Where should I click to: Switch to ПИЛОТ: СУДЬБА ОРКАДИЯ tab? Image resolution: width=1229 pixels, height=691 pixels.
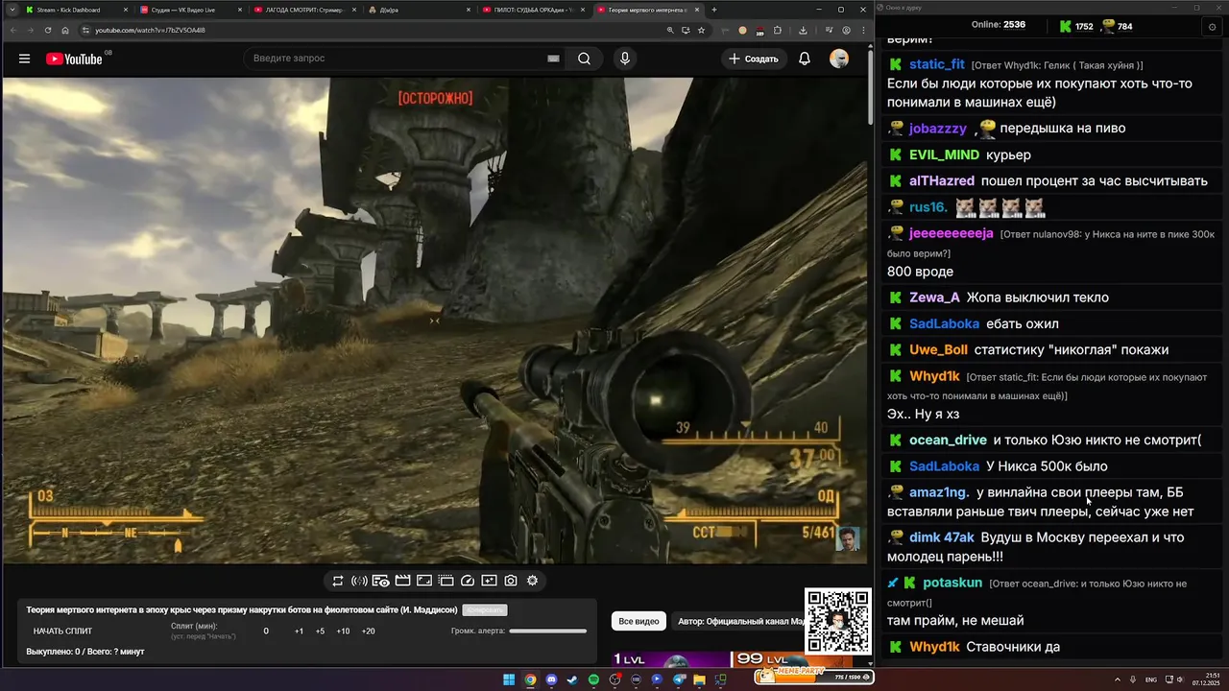coord(532,10)
